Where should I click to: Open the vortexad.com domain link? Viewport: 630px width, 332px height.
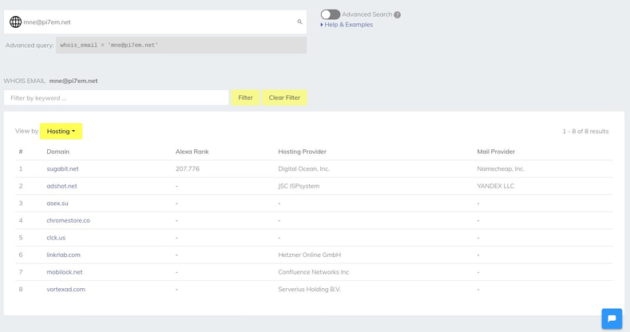[66, 290]
